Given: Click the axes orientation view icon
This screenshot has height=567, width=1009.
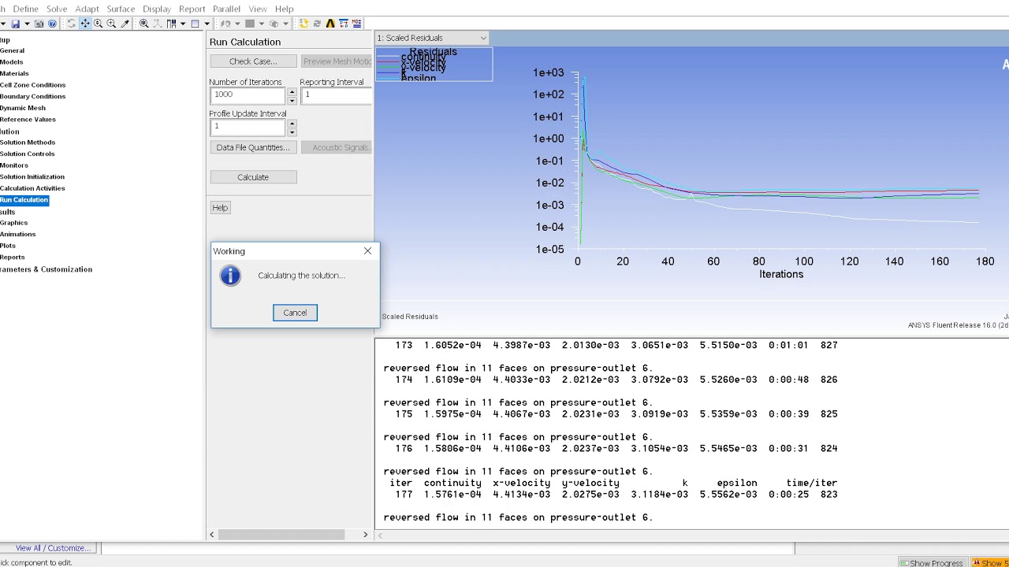Looking at the screenshot, I should click(x=158, y=24).
